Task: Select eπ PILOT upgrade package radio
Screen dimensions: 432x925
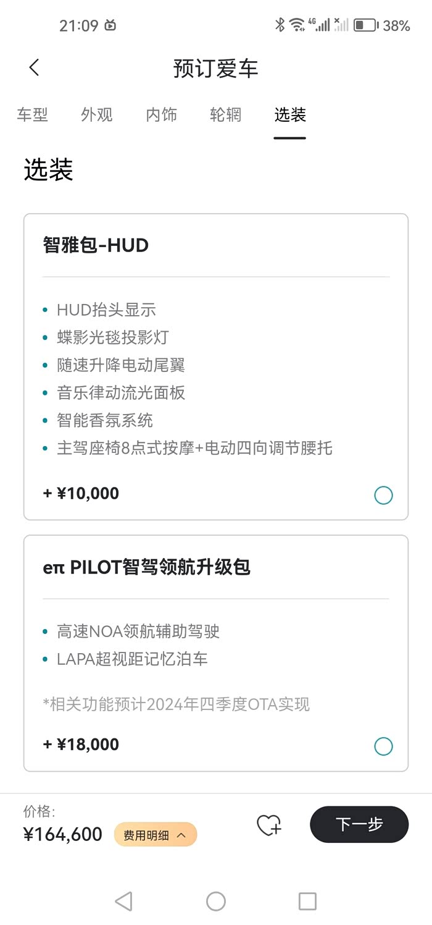Action: point(383,746)
